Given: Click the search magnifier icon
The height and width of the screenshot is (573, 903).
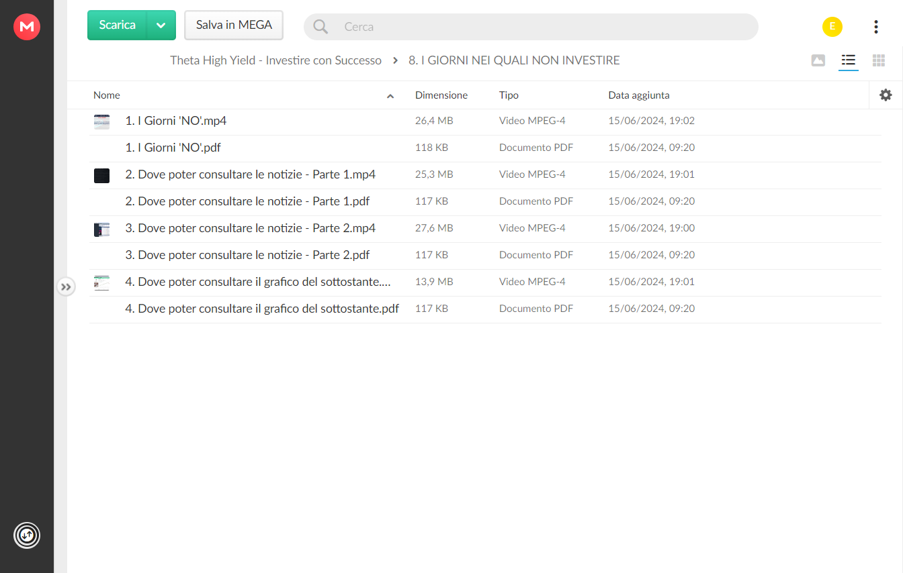Looking at the screenshot, I should point(320,27).
